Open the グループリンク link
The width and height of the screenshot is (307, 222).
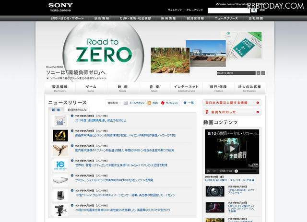coord(194,10)
